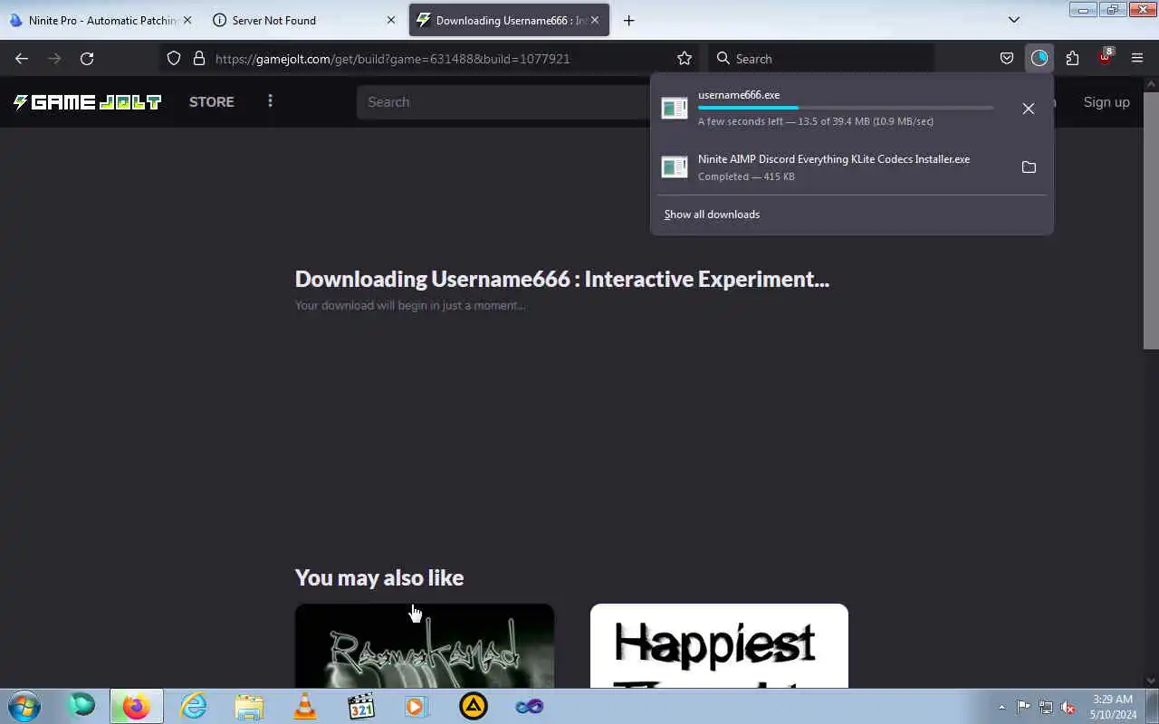Image resolution: width=1159 pixels, height=724 pixels.
Task: Click the username666.exe download progress bar
Action: point(846,108)
